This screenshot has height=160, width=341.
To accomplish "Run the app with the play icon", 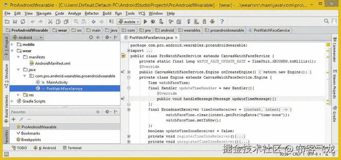I will tap(145, 21).
